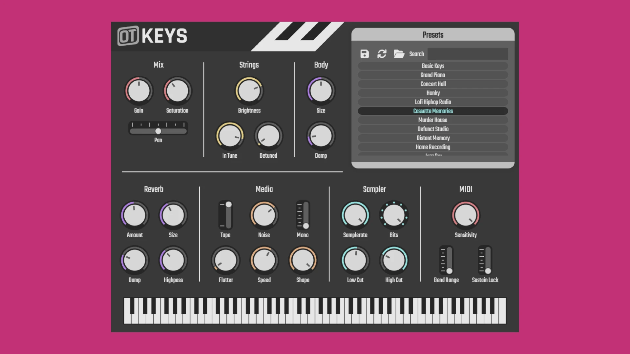Turn the Brightness knob in Strings

(249, 90)
